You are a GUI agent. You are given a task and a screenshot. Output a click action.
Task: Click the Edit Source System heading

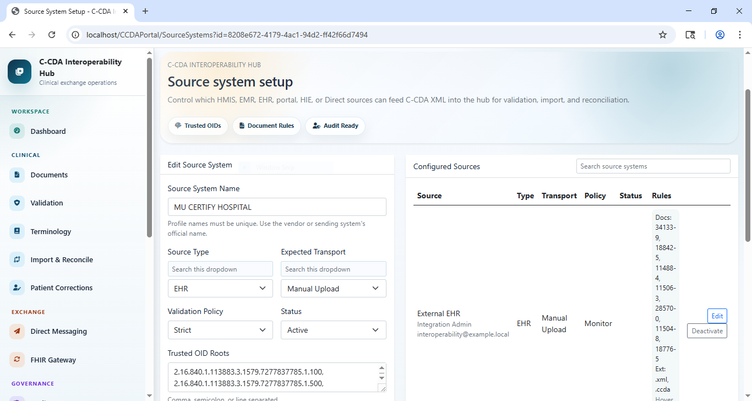click(200, 165)
